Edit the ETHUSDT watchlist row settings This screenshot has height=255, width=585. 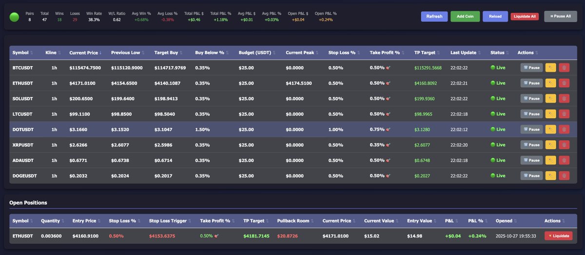(550, 83)
